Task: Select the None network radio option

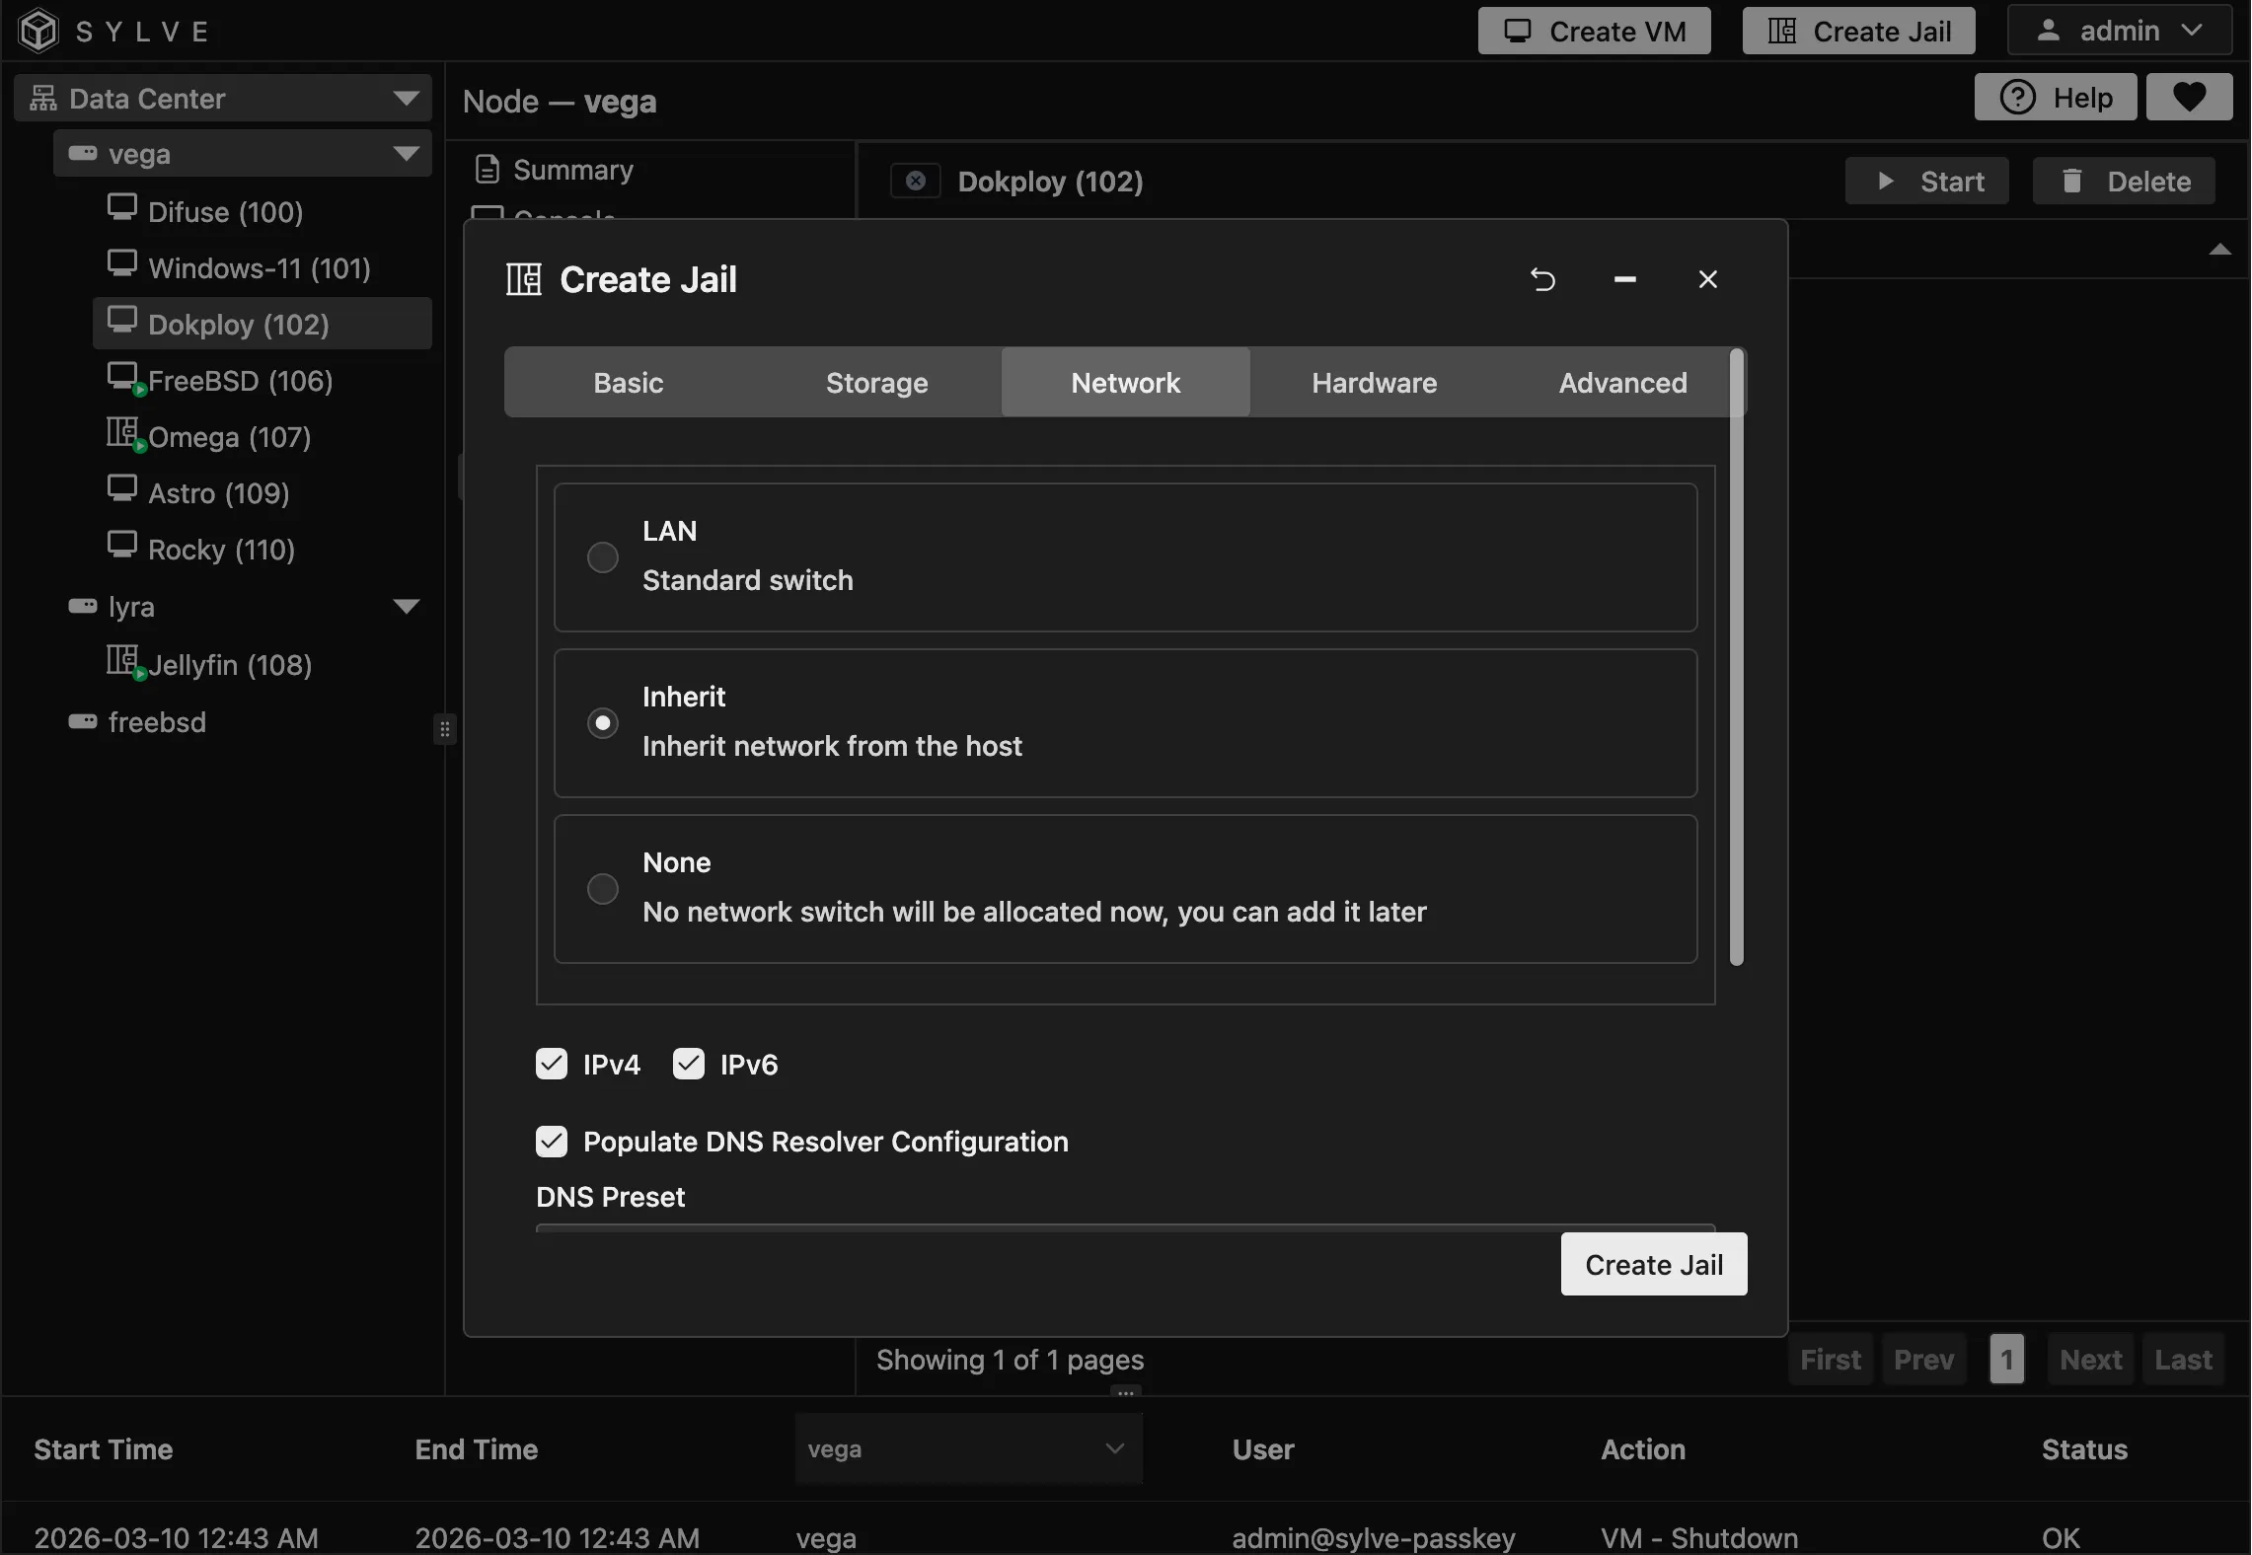Action: click(x=603, y=889)
